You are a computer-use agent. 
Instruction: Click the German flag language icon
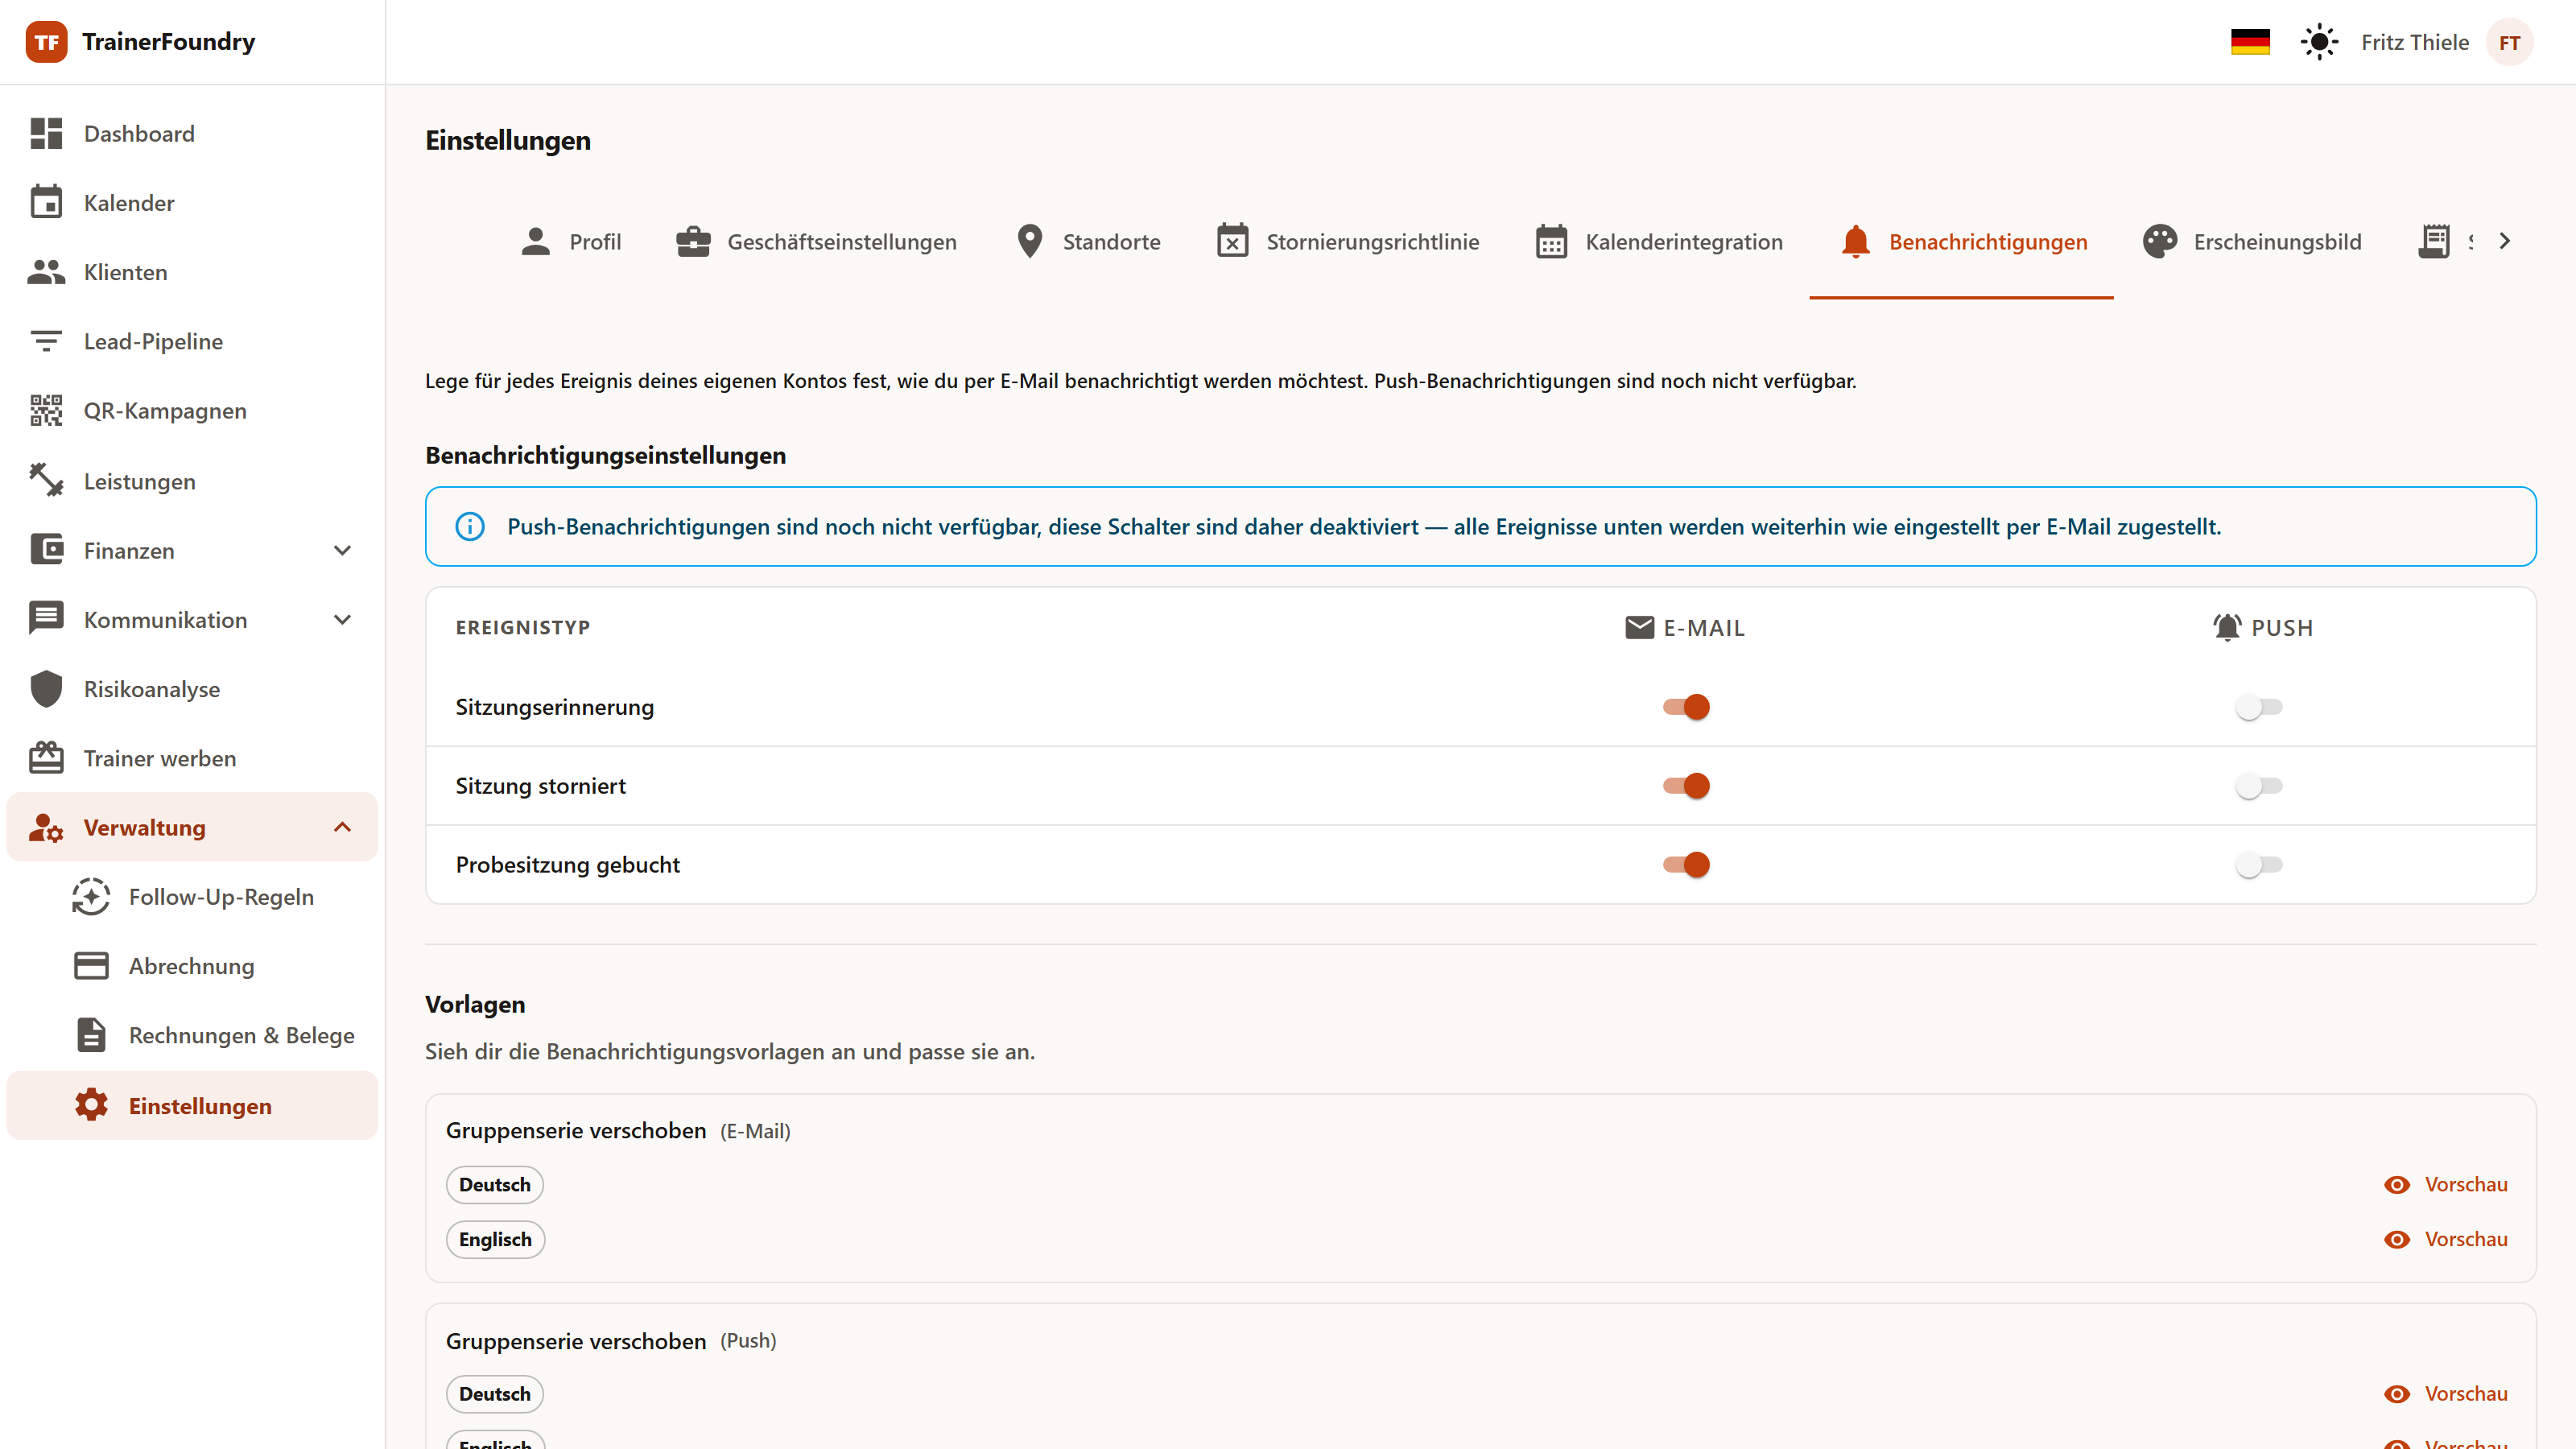[x=2250, y=42]
